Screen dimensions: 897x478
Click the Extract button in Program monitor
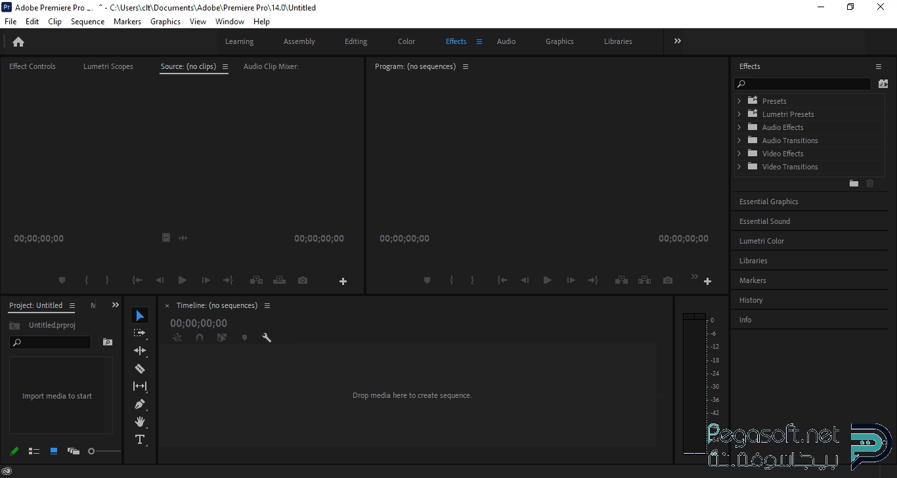[x=645, y=280]
